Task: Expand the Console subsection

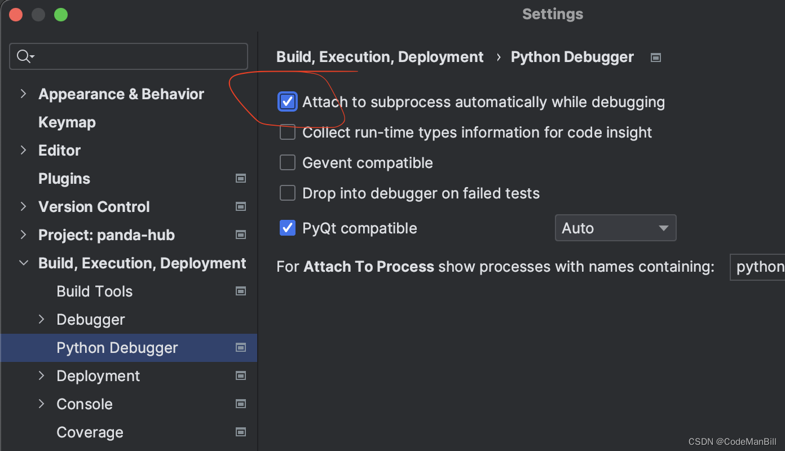Action: (41, 404)
